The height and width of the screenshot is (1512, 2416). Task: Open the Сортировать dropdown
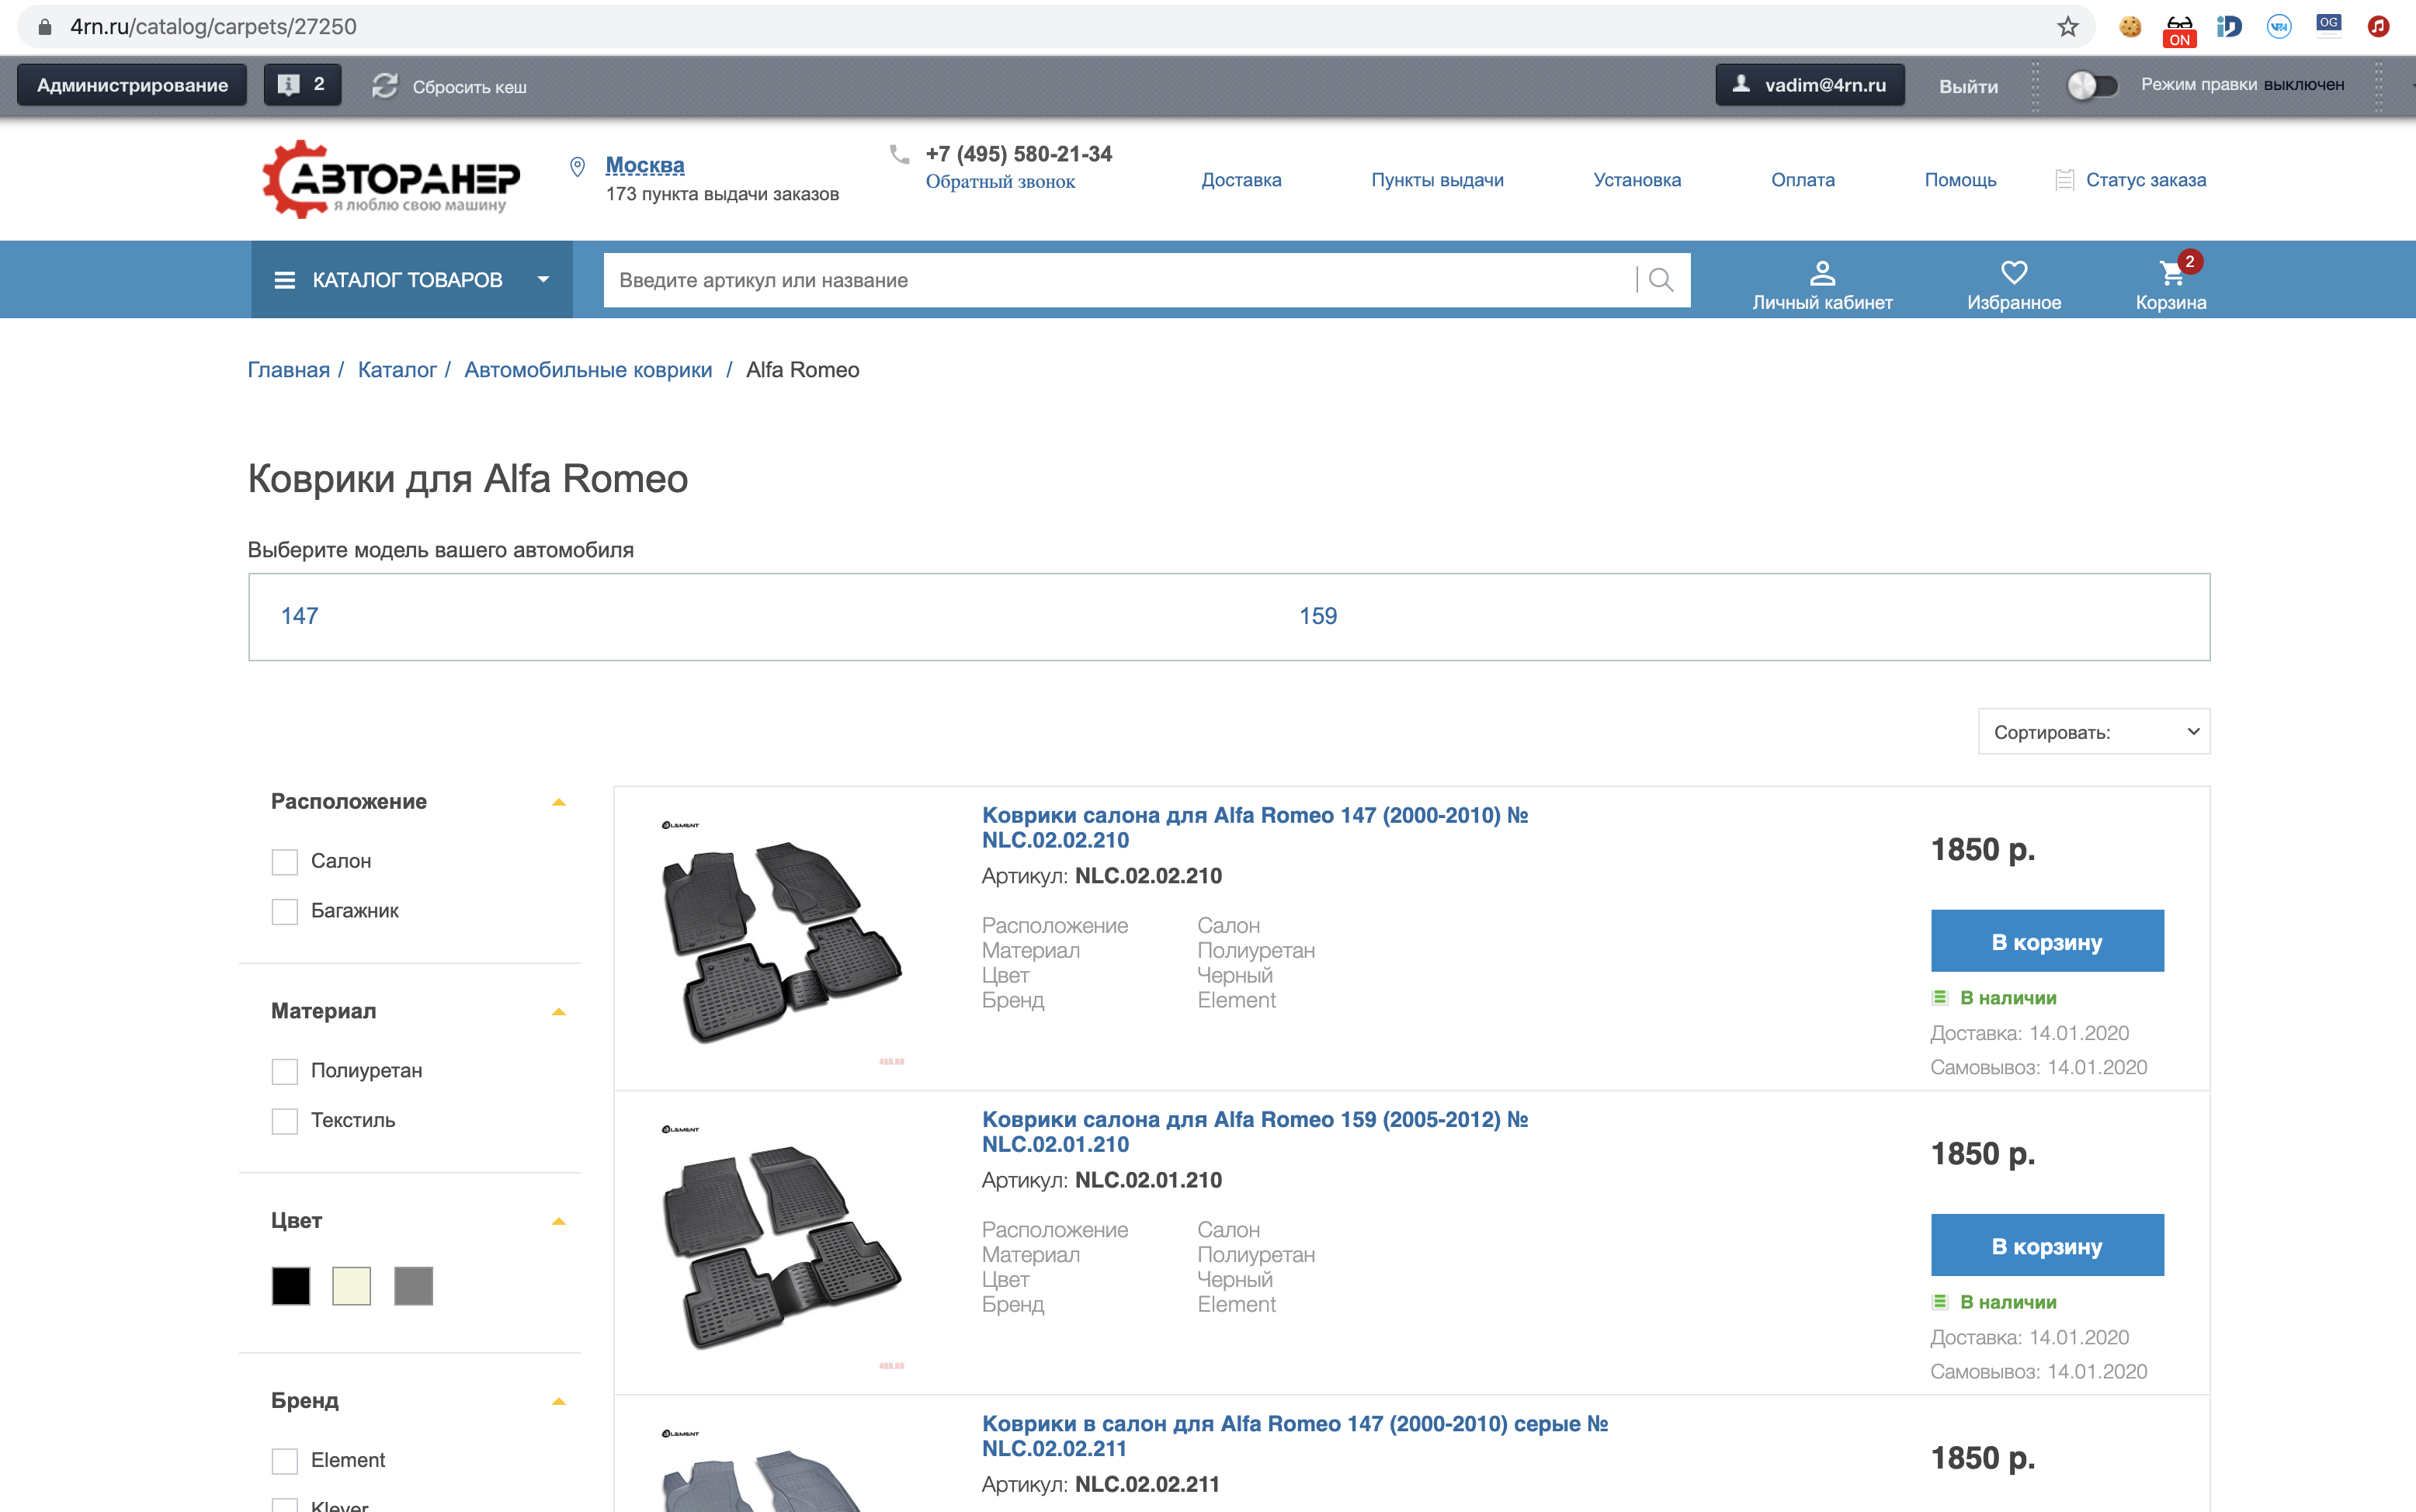coord(2094,732)
